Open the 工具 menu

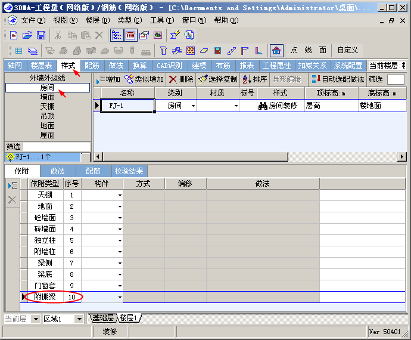pos(162,20)
